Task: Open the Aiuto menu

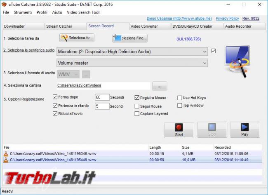Action: 57,12
